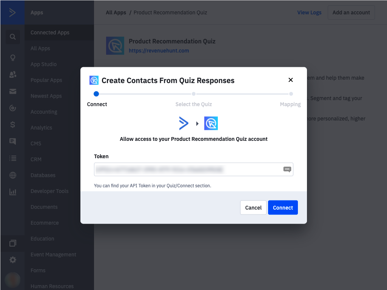Close the Create Contacts dialog
The height and width of the screenshot is (290, 387).
(290, 80)
